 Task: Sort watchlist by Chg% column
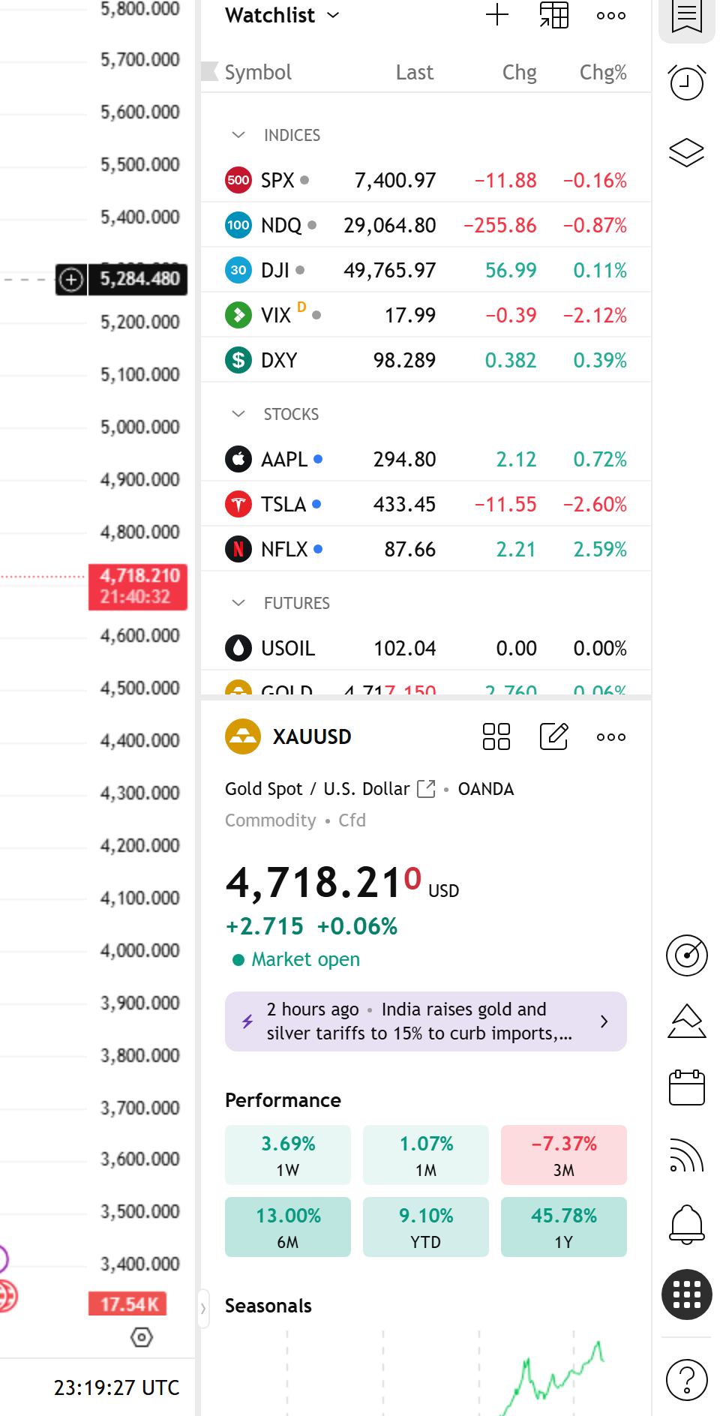point(603,72)
